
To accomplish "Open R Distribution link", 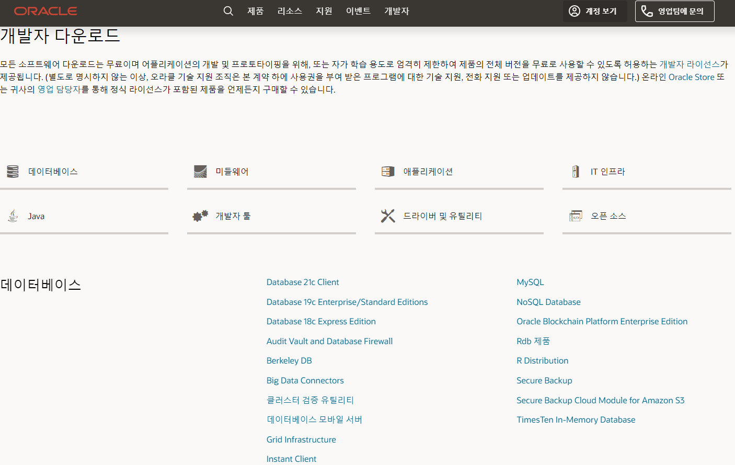I will pos(542,360).
